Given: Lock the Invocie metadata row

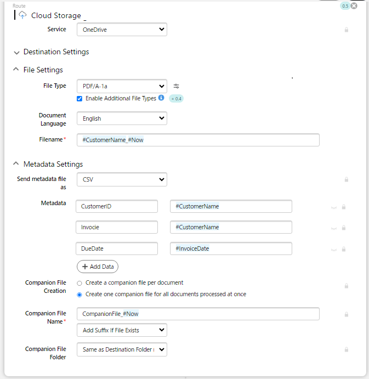Looking at the screenshot, I should 344,228.
